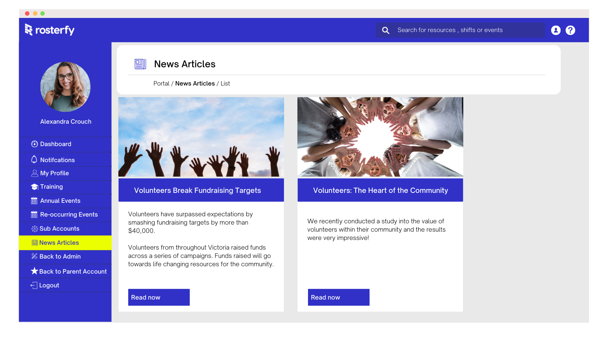Click the red close window dot
This screenshot has width=616, height=346.
pyautogui.click(x=27, y=13)
